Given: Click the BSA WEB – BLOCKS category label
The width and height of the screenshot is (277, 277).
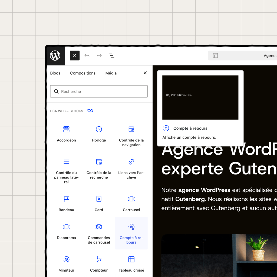Looking at the screenshot, I should click(x=67, y=111).
